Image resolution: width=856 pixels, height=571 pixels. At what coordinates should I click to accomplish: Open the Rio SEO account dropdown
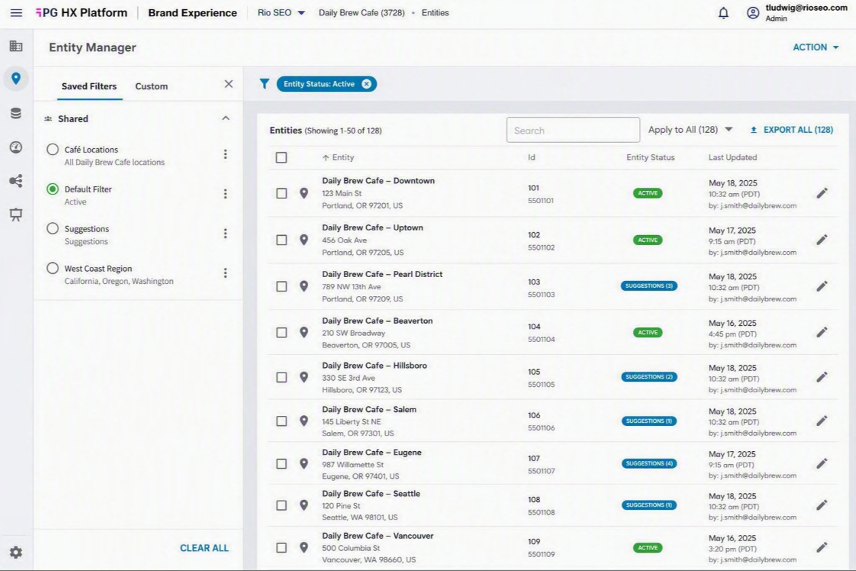281,13
